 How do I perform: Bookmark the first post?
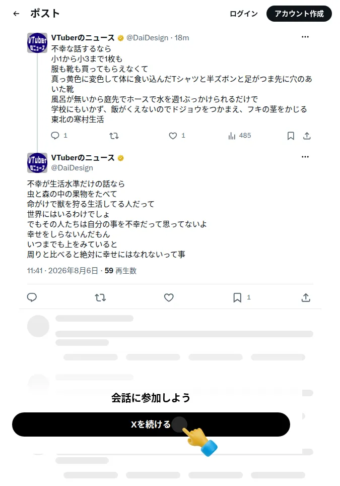point(291,136)
